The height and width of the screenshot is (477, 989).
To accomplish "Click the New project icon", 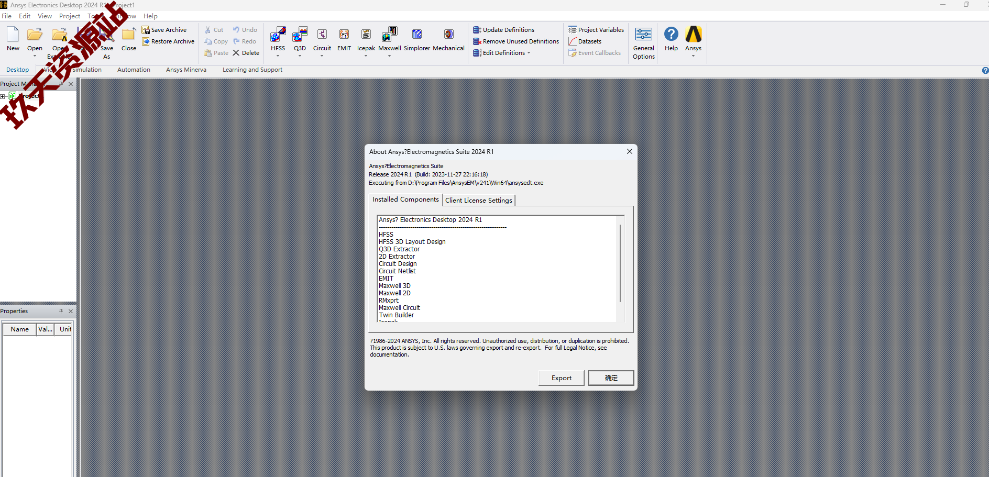I will tap(13, 35).
